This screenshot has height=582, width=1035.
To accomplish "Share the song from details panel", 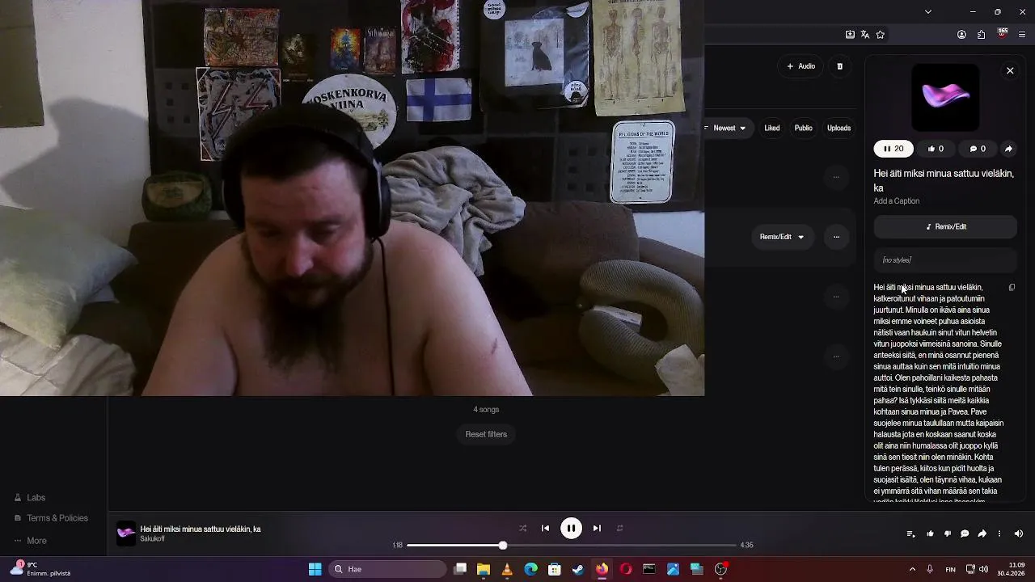I will (x=1008, y=149).
